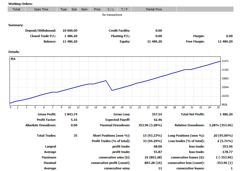Select the Type column header
The image size is (242, 171).
pos(63,9)
